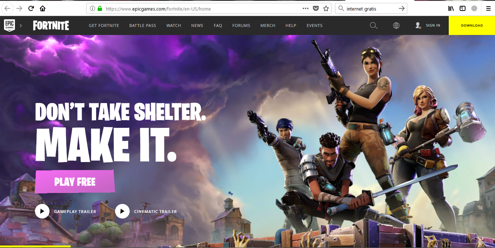Open site information icon in address bar
The height and width of the screenshot is (248, 495).
92,8
